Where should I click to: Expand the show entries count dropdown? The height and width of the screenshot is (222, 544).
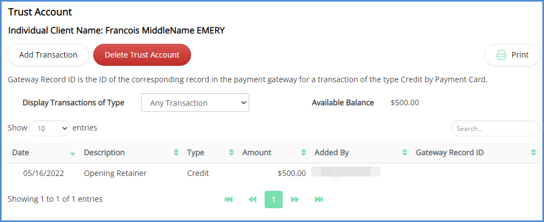(x=49, y=128)
